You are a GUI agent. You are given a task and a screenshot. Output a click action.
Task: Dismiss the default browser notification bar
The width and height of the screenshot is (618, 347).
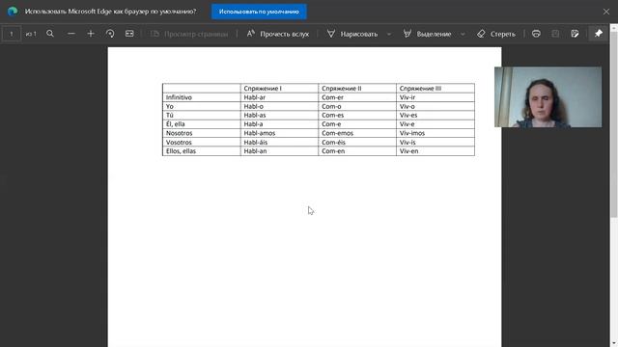click(606, 12)
